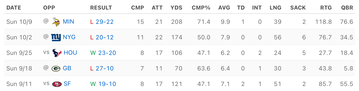
Task: Open the NYG team link
Action: point(69,37)
